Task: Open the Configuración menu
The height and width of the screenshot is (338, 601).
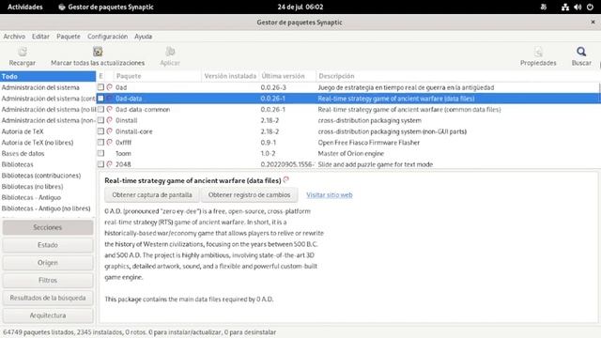Action: [x=107, y=37]
